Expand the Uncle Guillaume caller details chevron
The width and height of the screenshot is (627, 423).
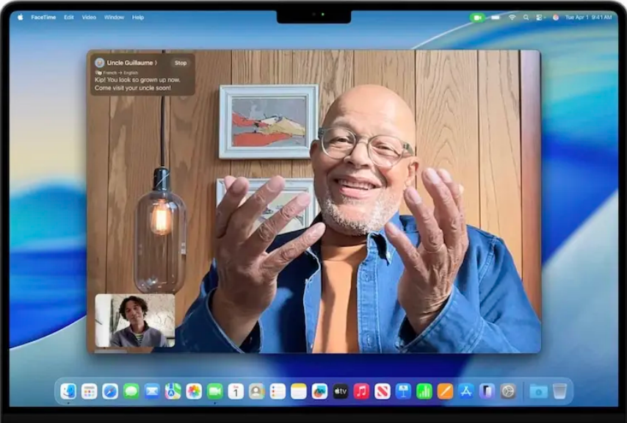[x=156, y=62]
